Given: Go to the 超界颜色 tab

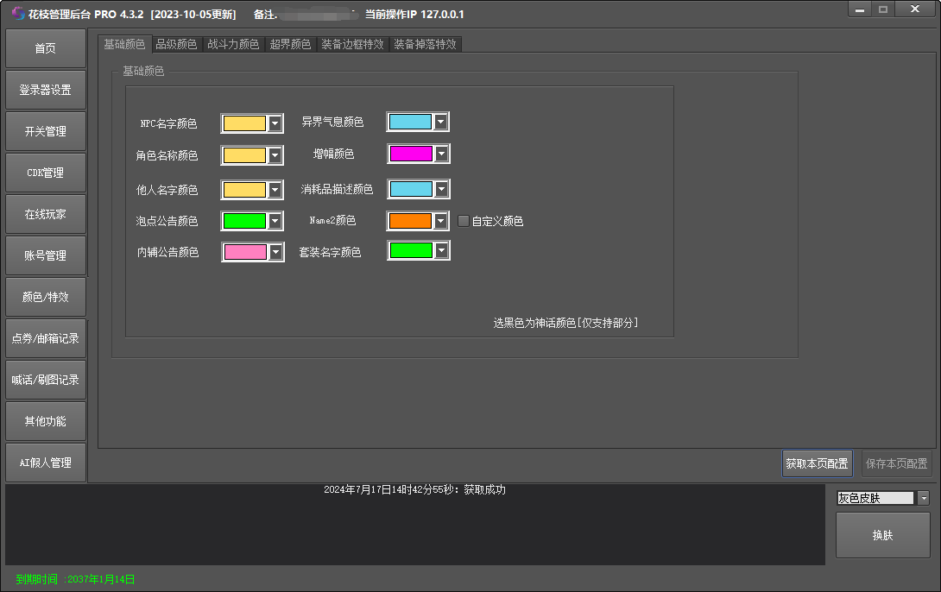Looking at the screenshot, I should (x=290, y=44).
